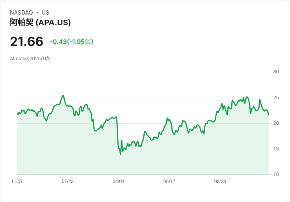The width and height of the screenshot is (290, 202).
Task: Select the 01/23 date on x-axis
Action: pos(68,182)
